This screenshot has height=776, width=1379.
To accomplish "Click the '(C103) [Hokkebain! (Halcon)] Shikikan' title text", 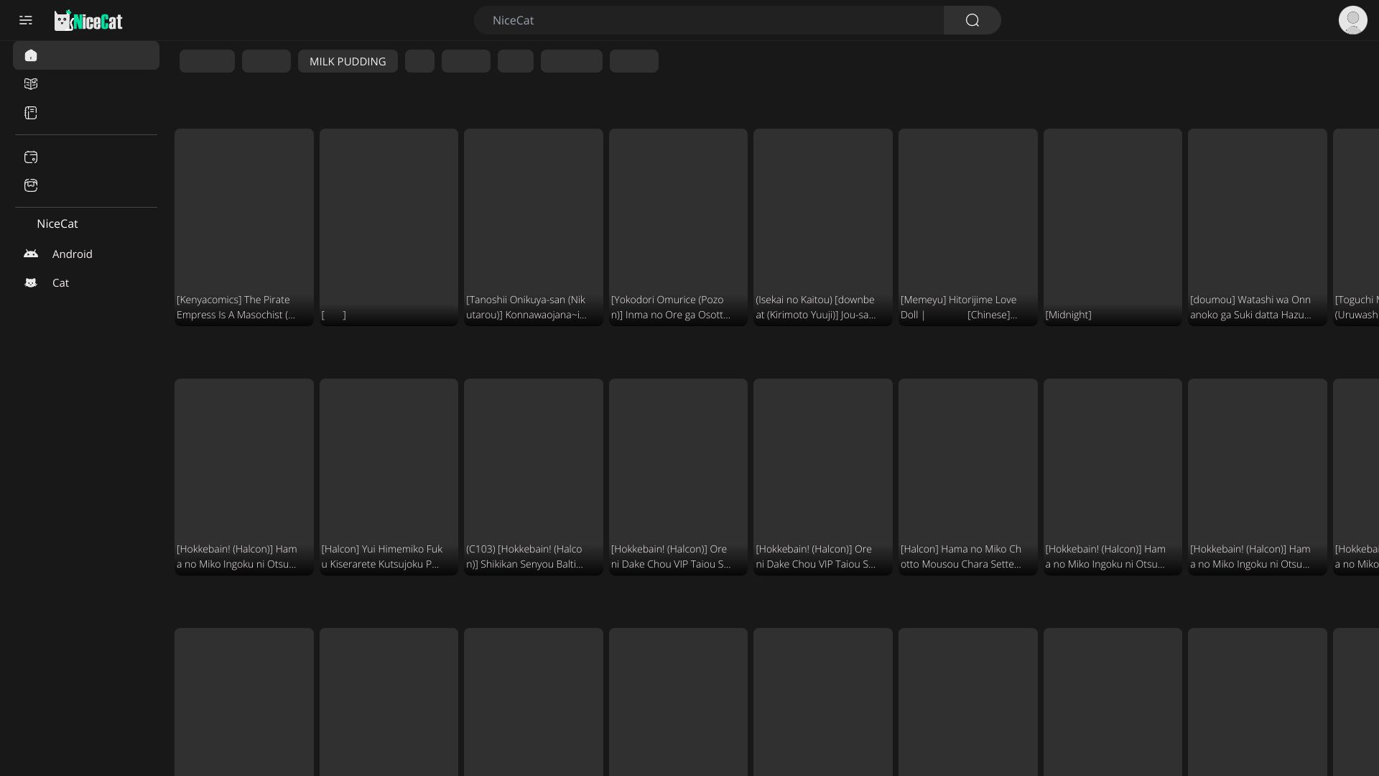I will 525,556.
